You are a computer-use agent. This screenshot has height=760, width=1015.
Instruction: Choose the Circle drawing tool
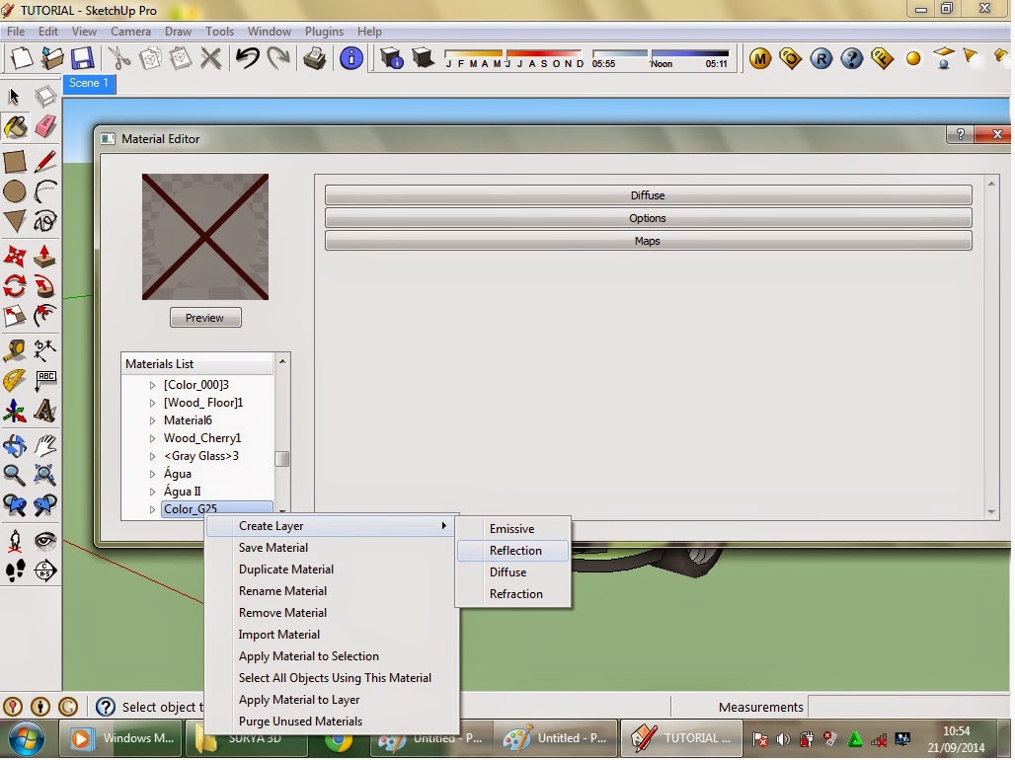click(x=15, y=191)
